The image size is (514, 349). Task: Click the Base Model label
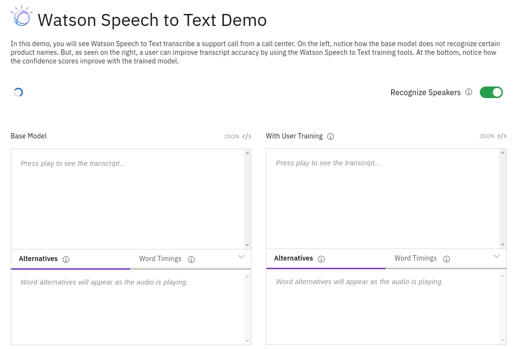(28, 136)
